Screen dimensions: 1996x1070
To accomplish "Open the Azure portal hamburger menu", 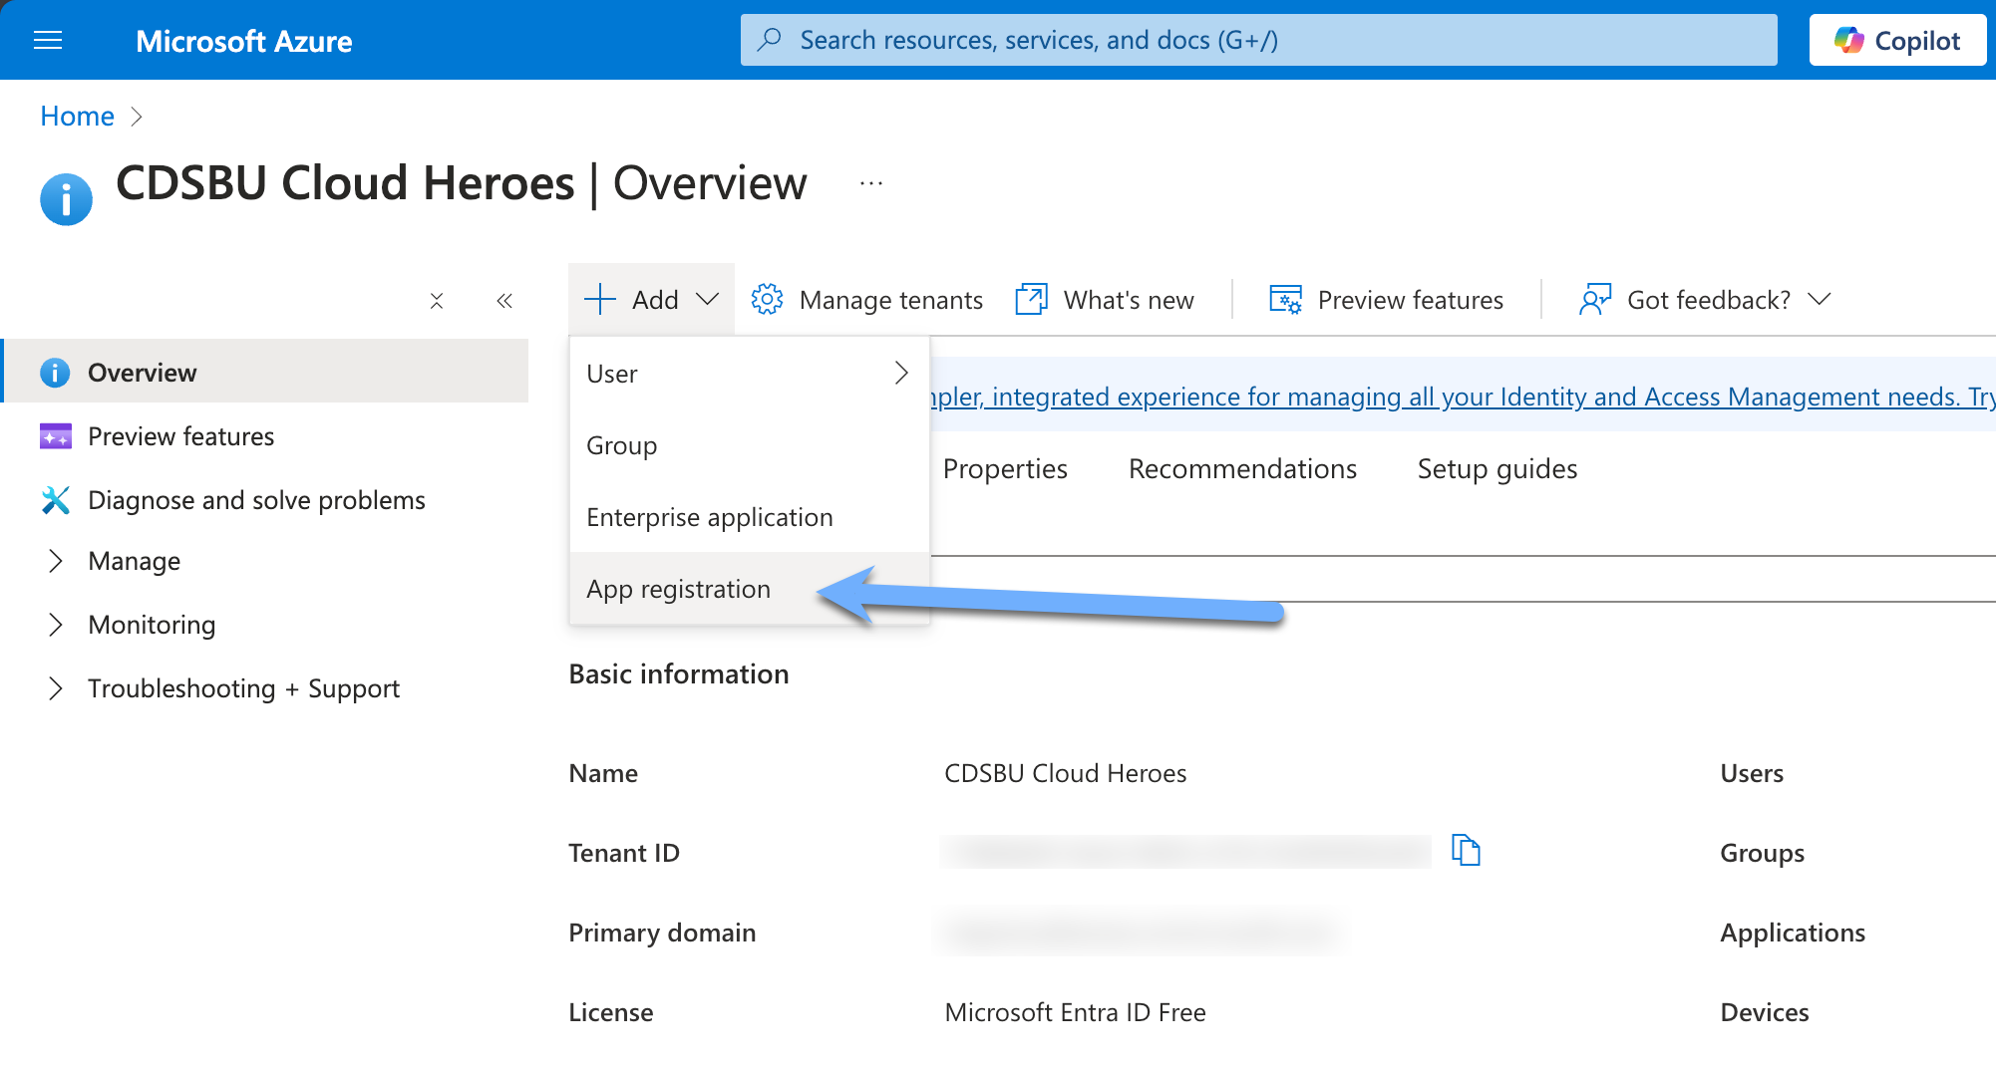I will click(x=47, y=40).
